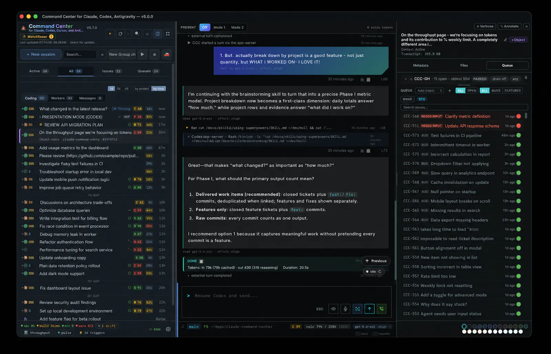This screenshot has width=551, height=354.
Task: Run the New Group play button
Action: coord(142,54)
